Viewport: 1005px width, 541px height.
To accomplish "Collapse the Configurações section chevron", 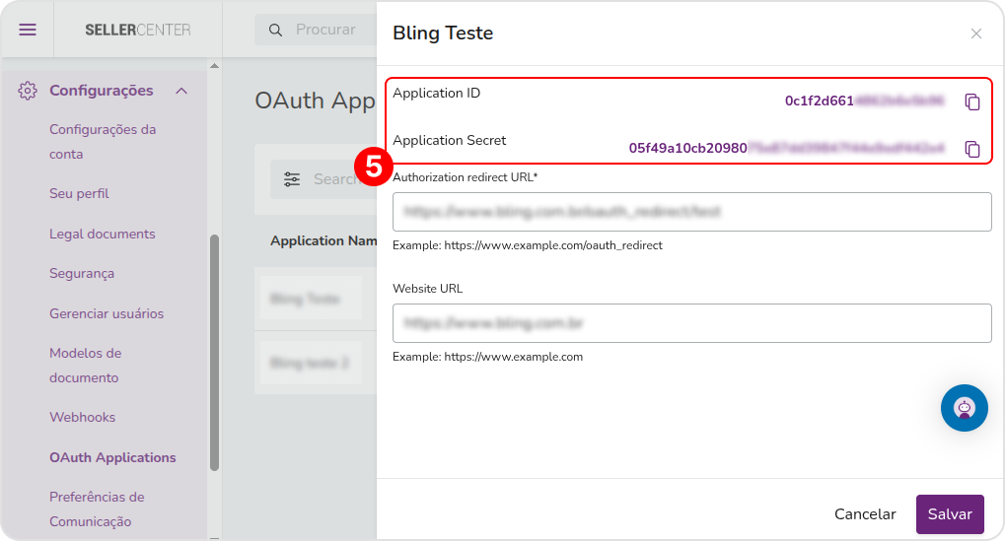I will (181, 91).
